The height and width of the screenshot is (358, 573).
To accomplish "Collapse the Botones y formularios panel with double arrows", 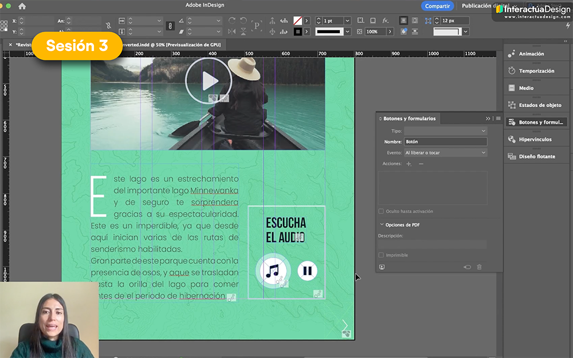I will click(488, 119).
